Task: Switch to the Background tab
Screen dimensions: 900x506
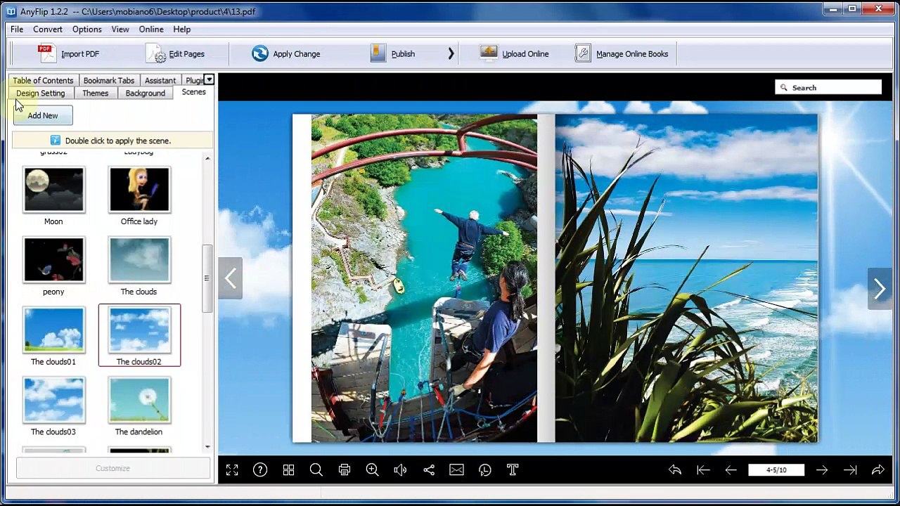Action: 146,93
